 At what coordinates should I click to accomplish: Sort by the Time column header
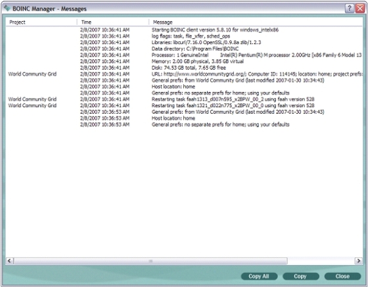(112, 22)
